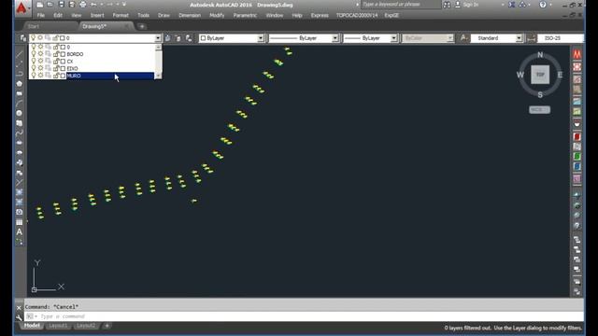Image resolution: width=598 pixels, height=336 pixels.
Task: Select the Insert Block tool
Action: click(x=20, y=162)
